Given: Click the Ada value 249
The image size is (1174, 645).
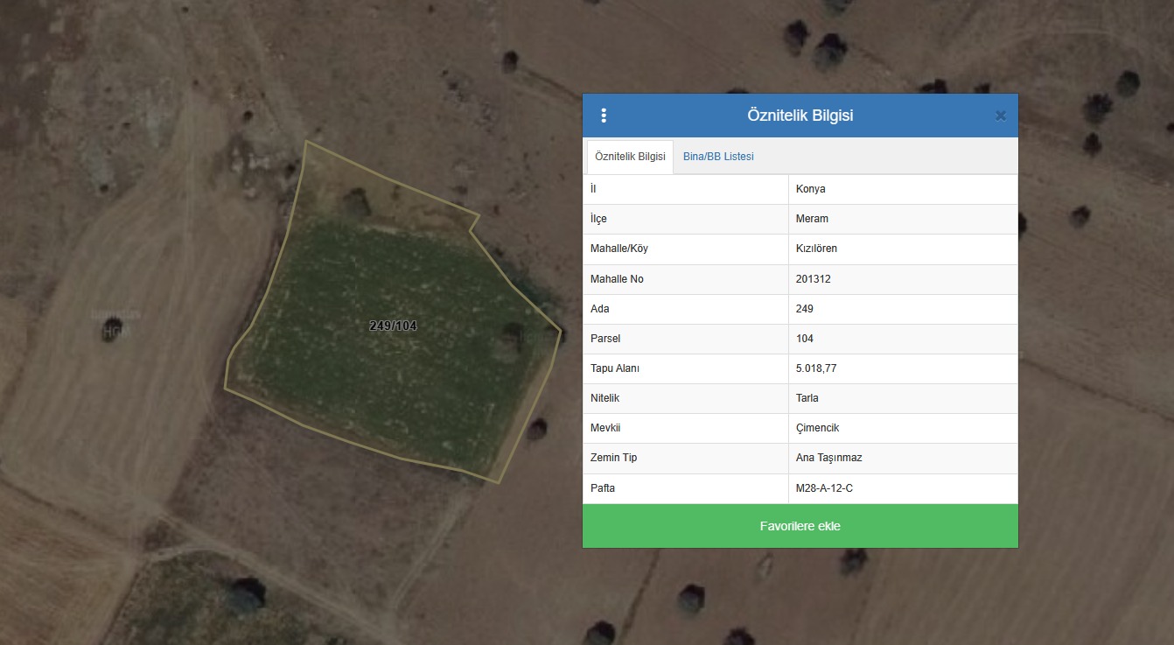Looking at the screenshot, I should click(x=805, y=309).
